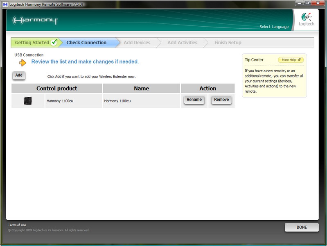Select the Check Connection step

[x=86, y=43]
